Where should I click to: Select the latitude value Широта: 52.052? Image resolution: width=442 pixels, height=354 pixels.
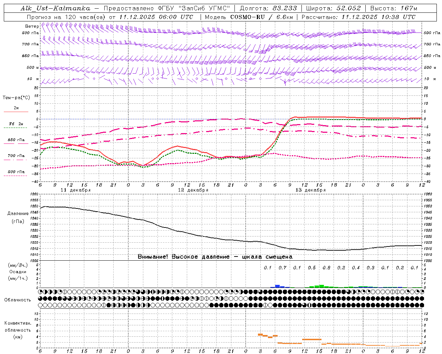tap(334, 8)
